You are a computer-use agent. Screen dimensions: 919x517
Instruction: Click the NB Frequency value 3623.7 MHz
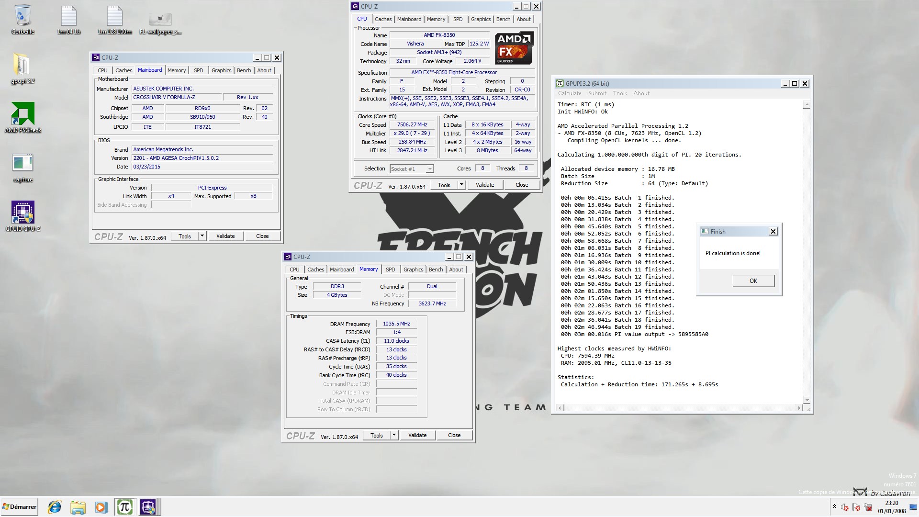point(432,303)
